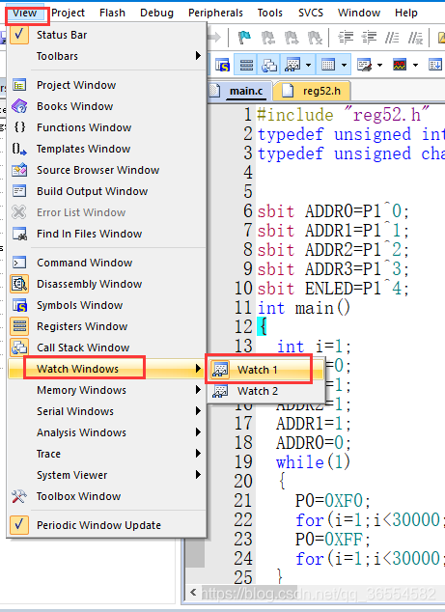Open the SVCS menu
This screenshot has width=445, height=612.
(x=311, y=13)
